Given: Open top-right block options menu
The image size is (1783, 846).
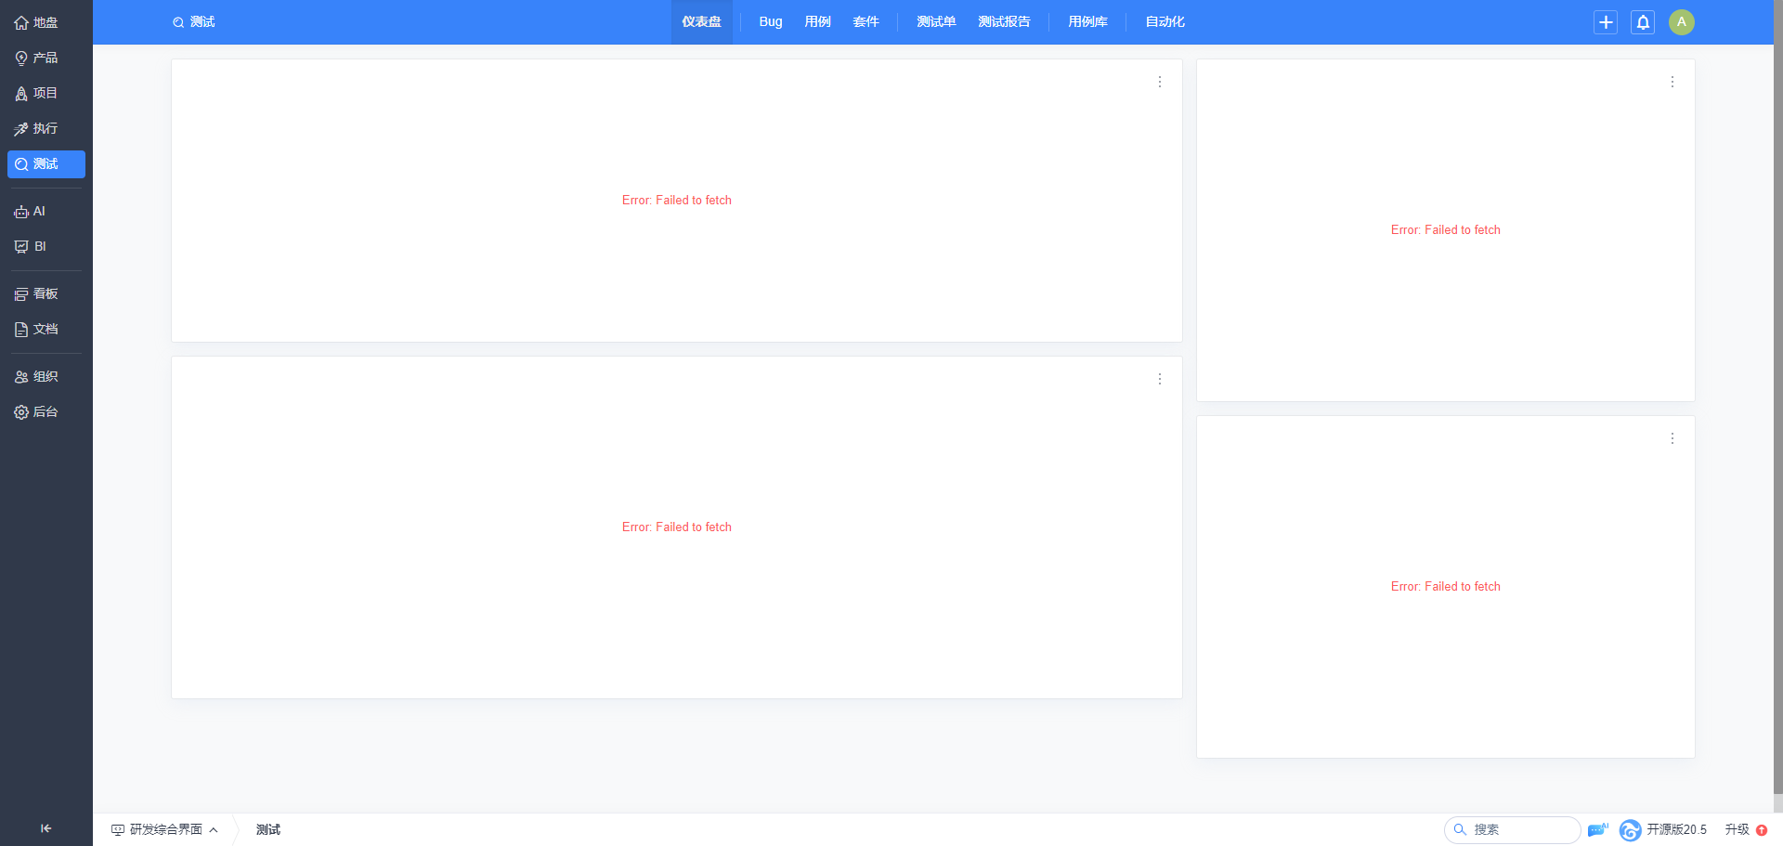Looking at the screenshot, I should pos(1672,82).
